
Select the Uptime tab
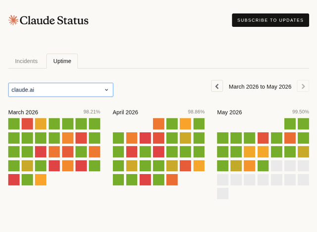[62, 61]
